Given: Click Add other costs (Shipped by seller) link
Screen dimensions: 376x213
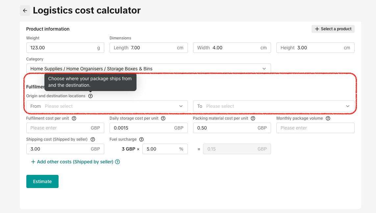Looking at the screenshot, I should click(x=72, y=162).
